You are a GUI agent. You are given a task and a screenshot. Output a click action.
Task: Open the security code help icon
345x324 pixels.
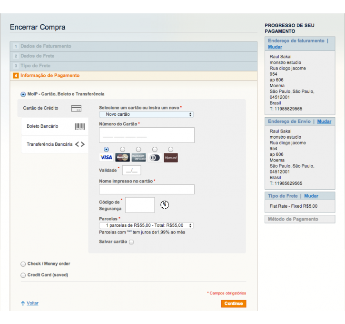point(165,205)
